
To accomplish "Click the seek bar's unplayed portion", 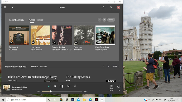I will point(67,91).
